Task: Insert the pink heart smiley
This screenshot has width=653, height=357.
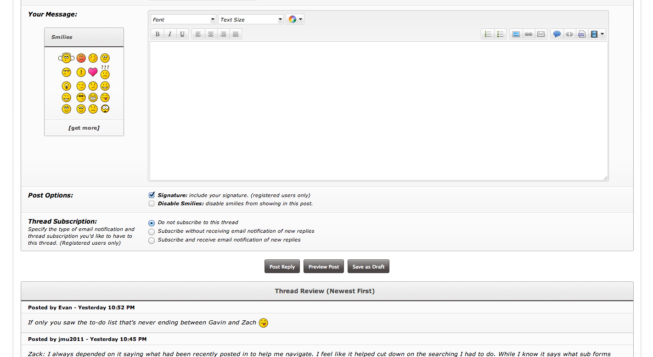Action: (93, 72)
